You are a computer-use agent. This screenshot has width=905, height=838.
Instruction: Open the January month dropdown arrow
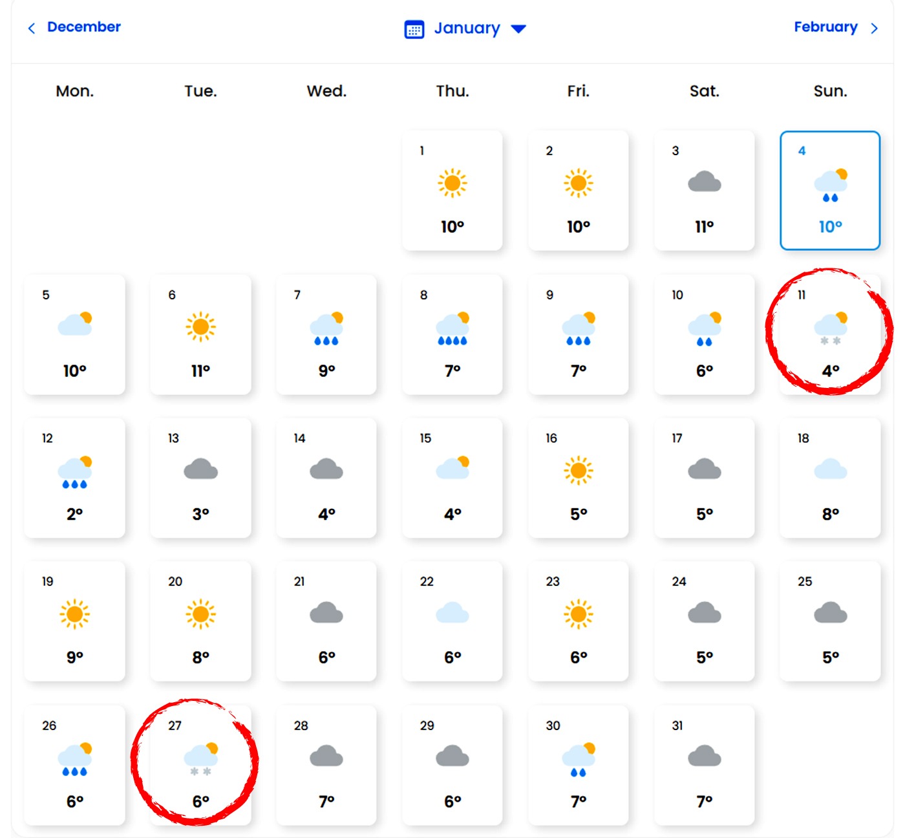pyautogui.click(x=518, y=29)
